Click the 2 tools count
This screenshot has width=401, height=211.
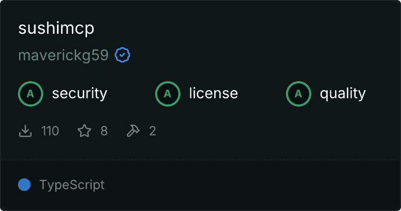(x=152, y=131)
